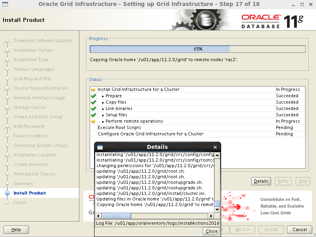
Task: Click the yellow arrow beside Perform remote operations
Action: click(93, 121)
